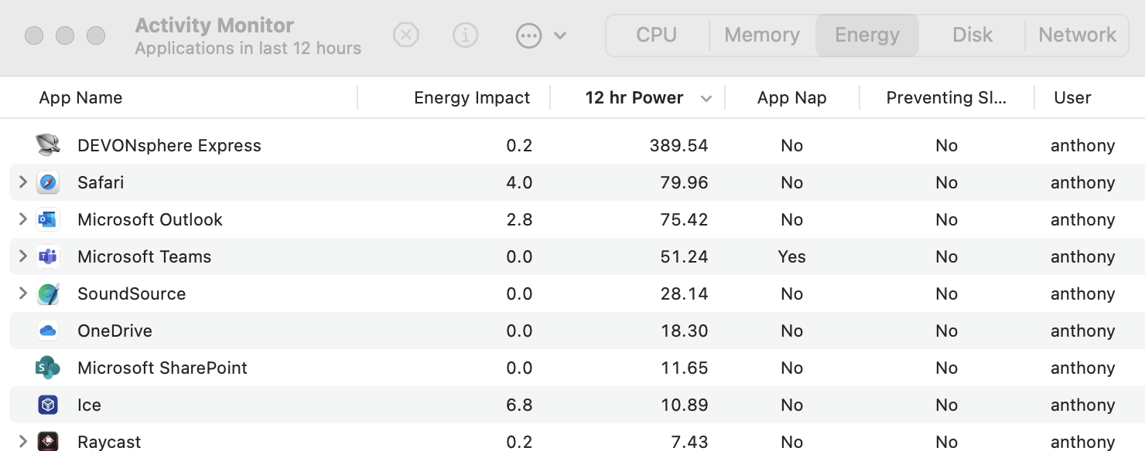Image resolution: width=1145 pixels, height=451 pixels.
Task: Select the Safari compass icon
Action: [x=48, y=182]
